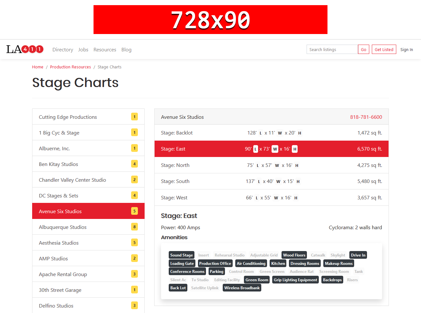Click the Loading Gate amenity tag
The width and height of the screenshot is (421, 313).
pyautogui.click(x=182, y=263)
